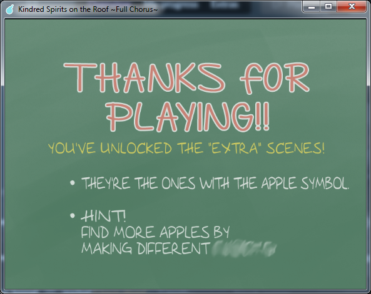Click the yellow word YOU'VE
The image size is (371, 294).
coord(72,149)
